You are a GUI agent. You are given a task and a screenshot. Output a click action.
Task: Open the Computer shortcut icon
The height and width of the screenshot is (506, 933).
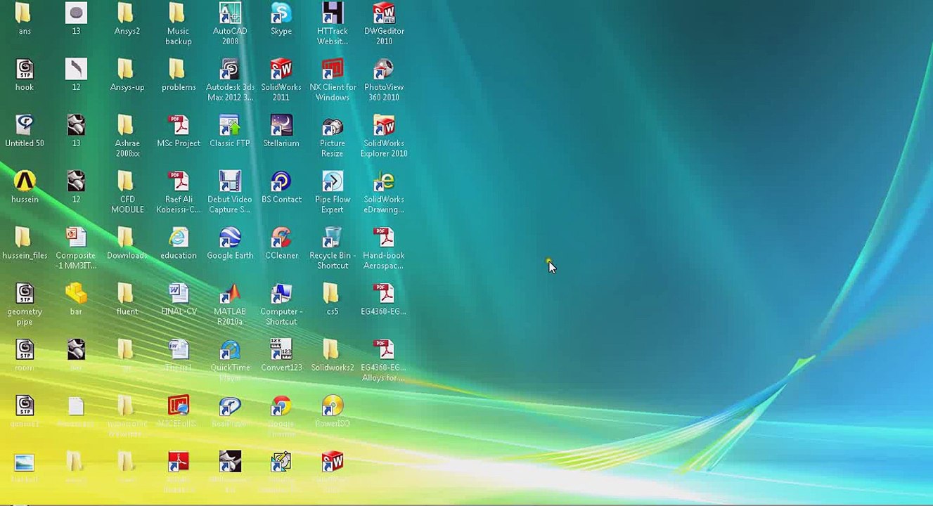pyautogui.click(x=281, y=294)
